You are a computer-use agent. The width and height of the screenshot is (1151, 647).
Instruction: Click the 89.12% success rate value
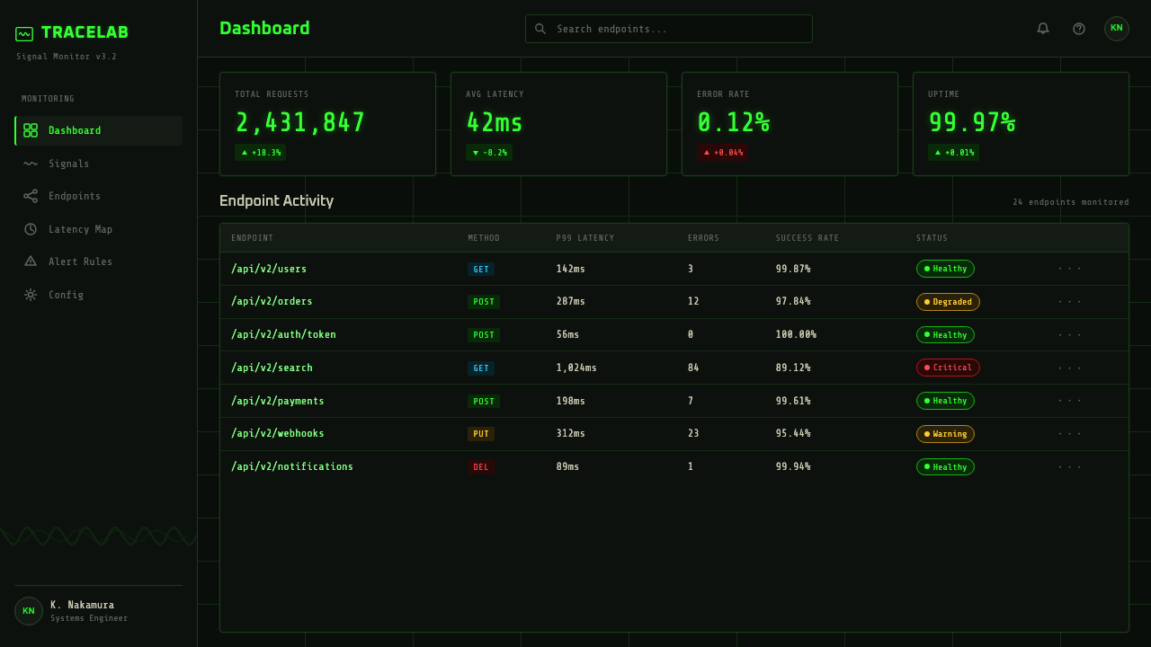[793, 368]
